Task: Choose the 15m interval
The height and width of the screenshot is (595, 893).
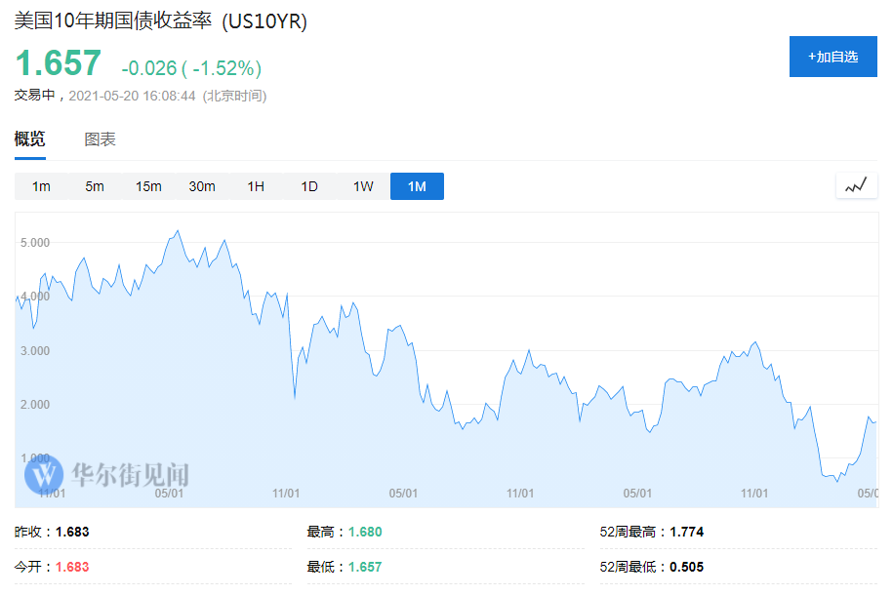Action: point(148,186)
